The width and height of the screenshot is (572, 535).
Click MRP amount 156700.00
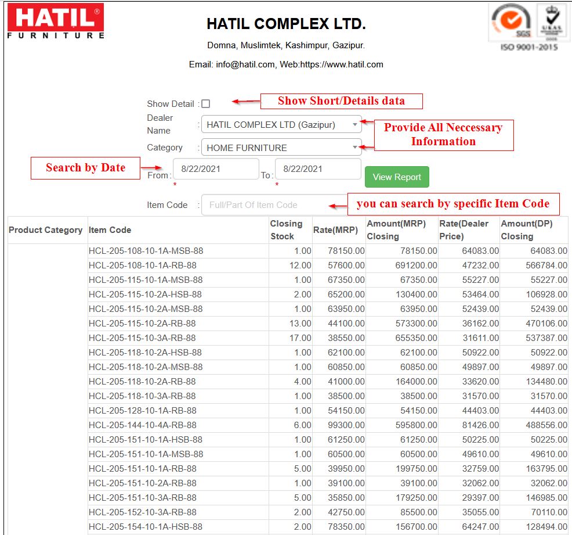coord(416,527)
